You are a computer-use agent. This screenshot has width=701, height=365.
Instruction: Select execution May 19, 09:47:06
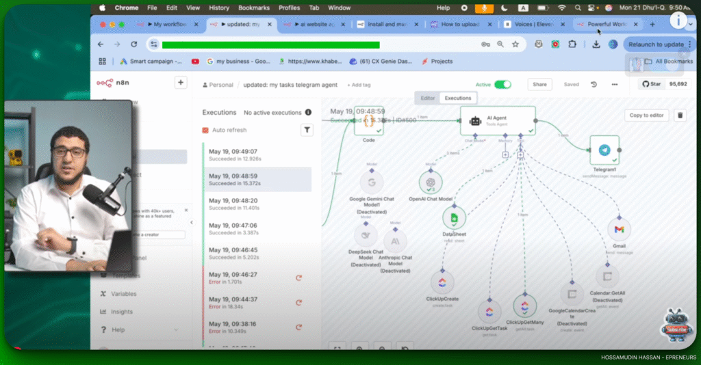point(257,228)
